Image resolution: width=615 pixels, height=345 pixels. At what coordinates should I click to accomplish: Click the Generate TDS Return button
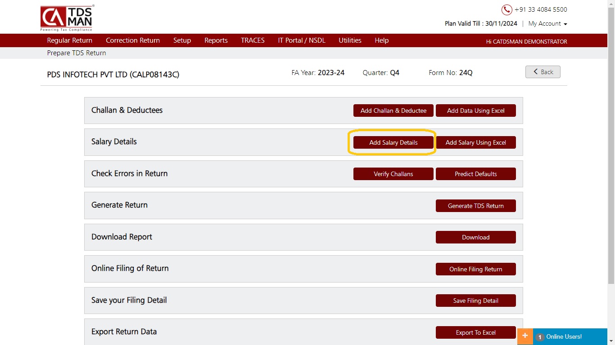click(x=476, y=206)
